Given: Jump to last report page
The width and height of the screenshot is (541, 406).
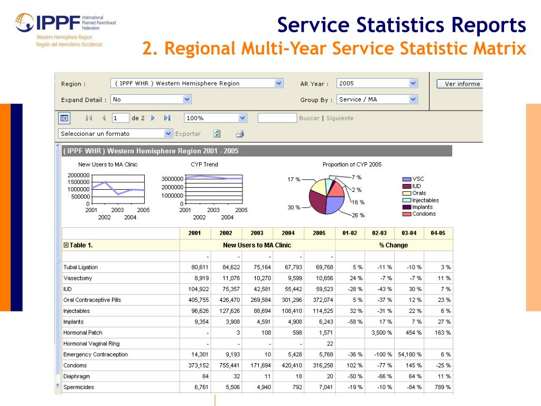Looking at the screenshot, I should coord(167,118).
